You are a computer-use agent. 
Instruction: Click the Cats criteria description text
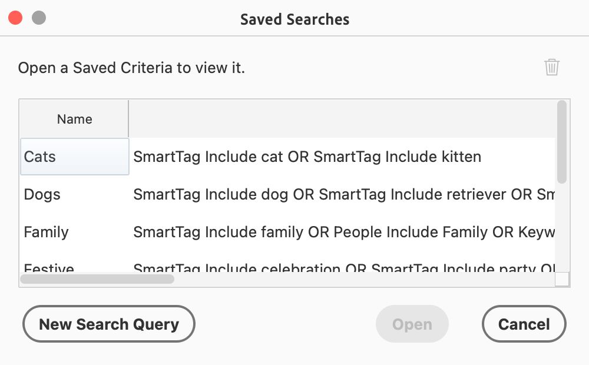[x=307, y=157]
